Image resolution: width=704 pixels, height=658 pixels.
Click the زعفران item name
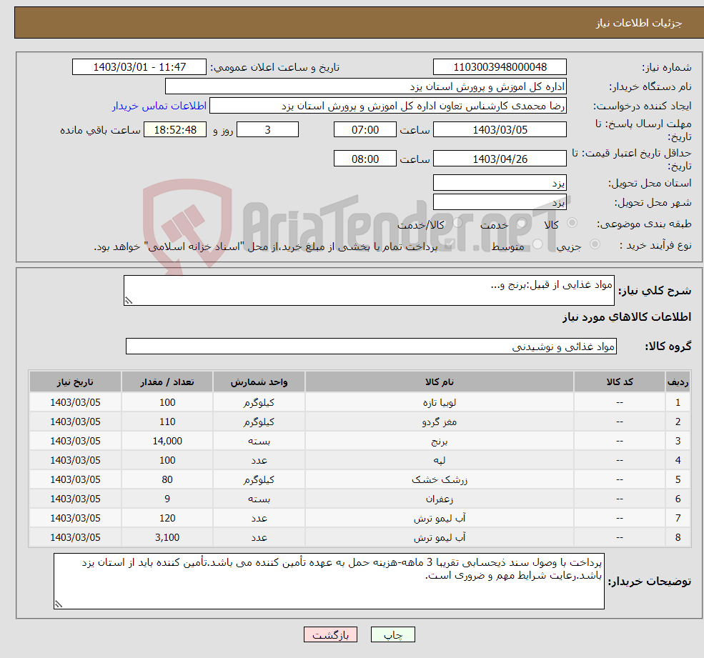[x=439, y=499]
